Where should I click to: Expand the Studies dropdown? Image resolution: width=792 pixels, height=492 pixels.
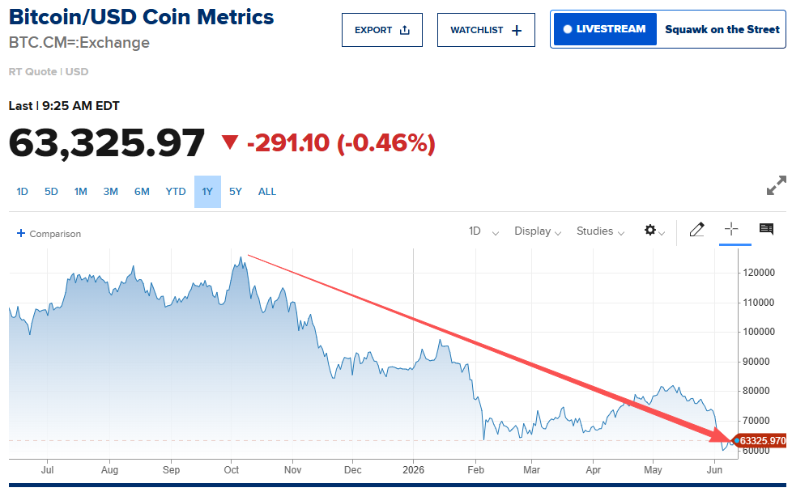click(x=601, y=231)
